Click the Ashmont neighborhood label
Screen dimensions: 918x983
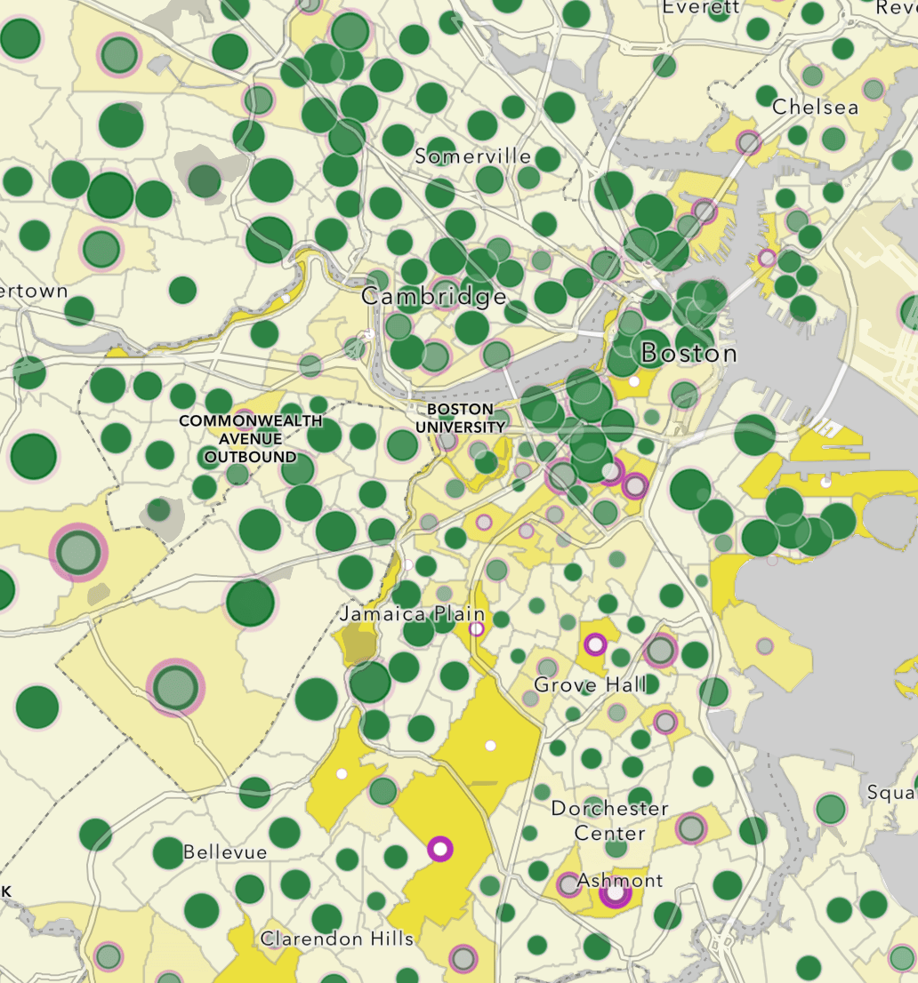(619, 880)
